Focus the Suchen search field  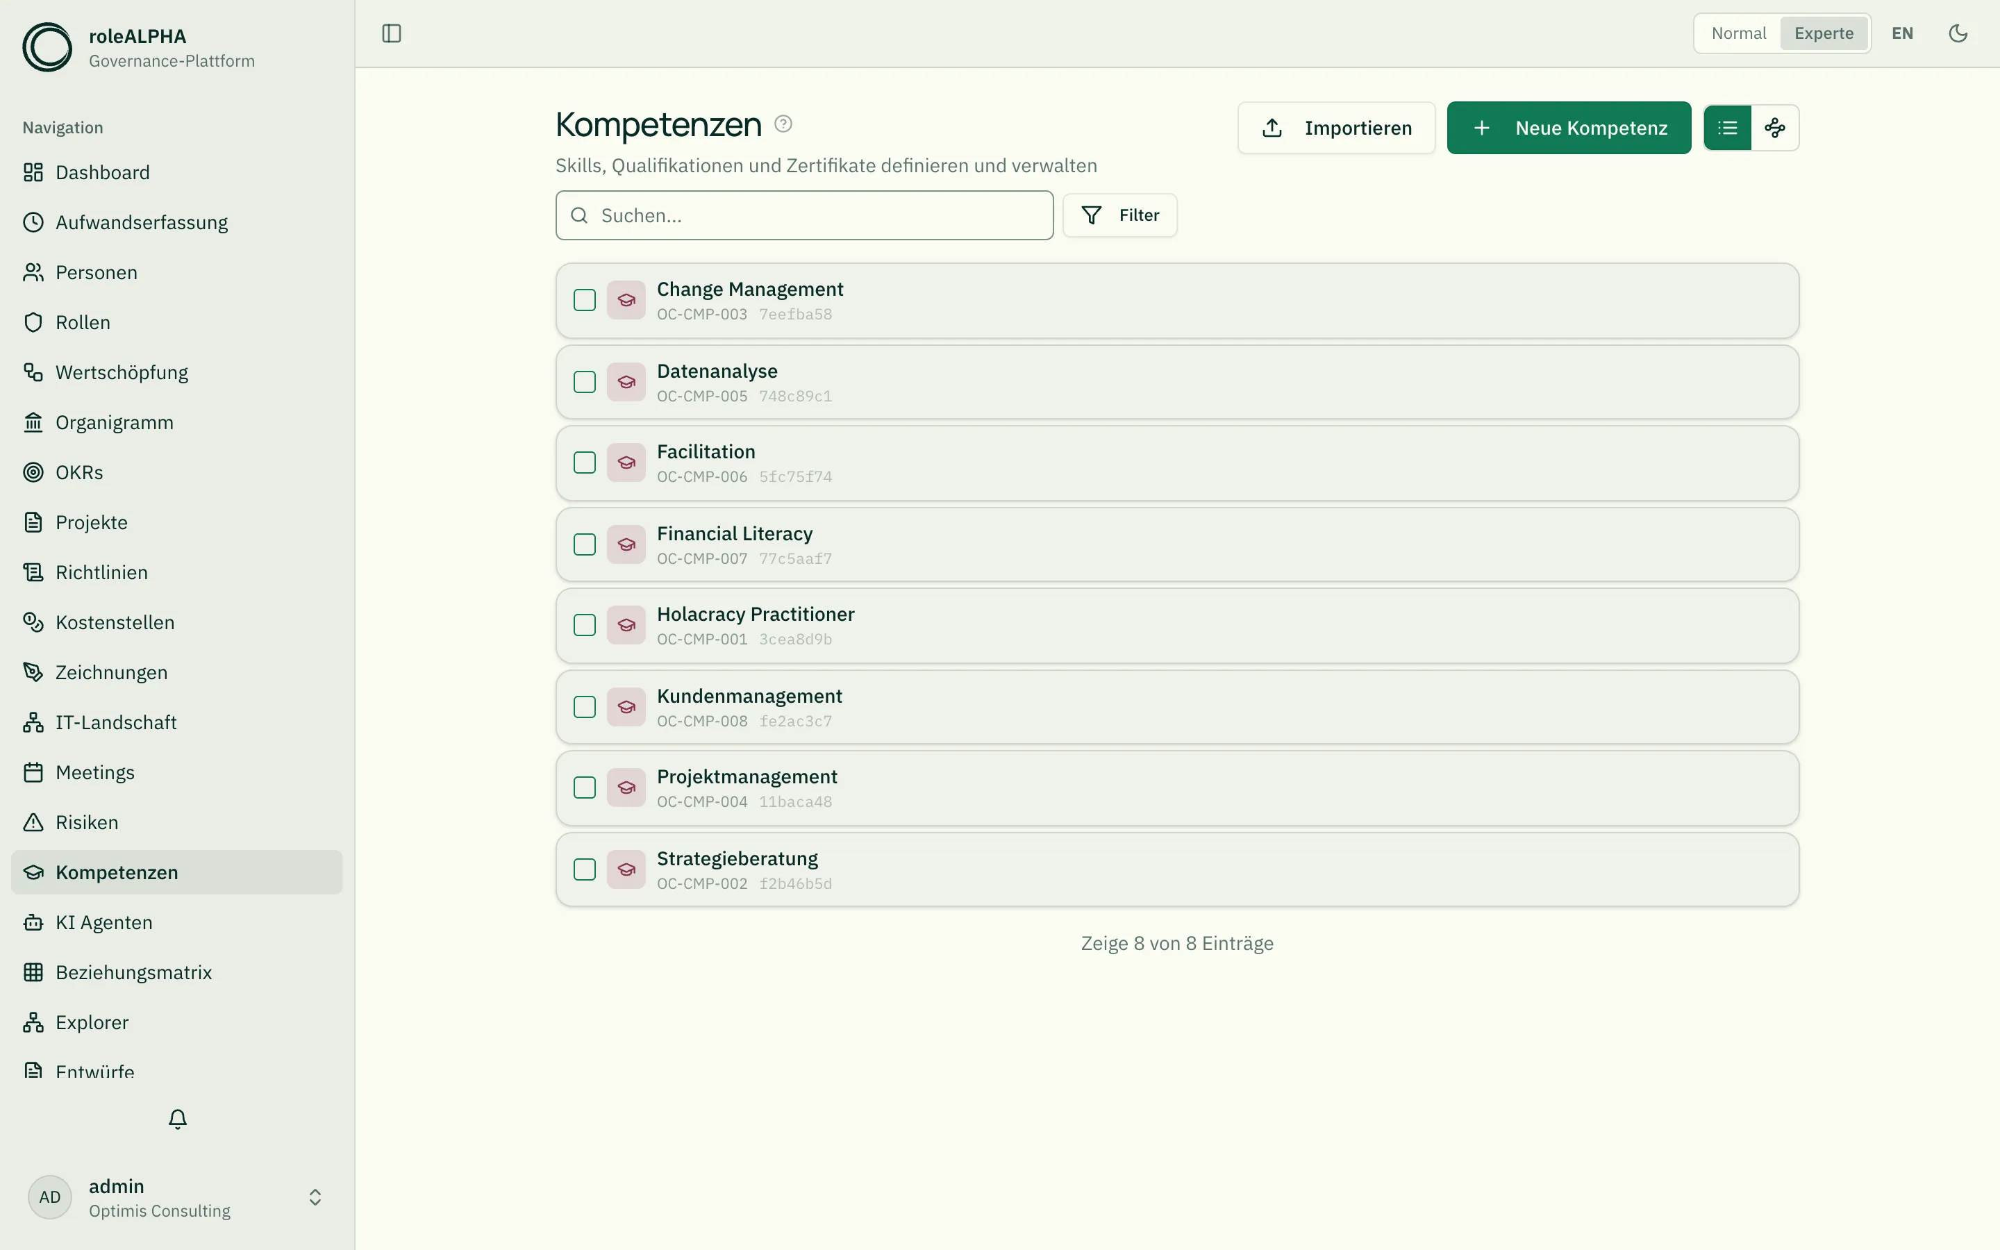click(804, 216)
